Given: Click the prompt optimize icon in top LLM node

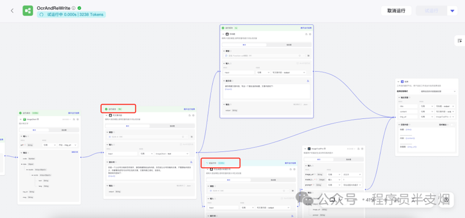Looking at the screenshot, I should [x=308, y=81].
